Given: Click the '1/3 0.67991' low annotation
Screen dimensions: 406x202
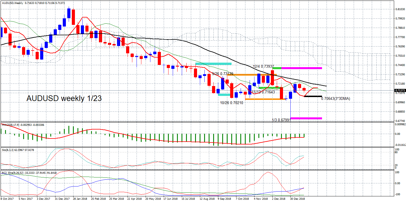Looking at the screenshot, I should (281, 120).
